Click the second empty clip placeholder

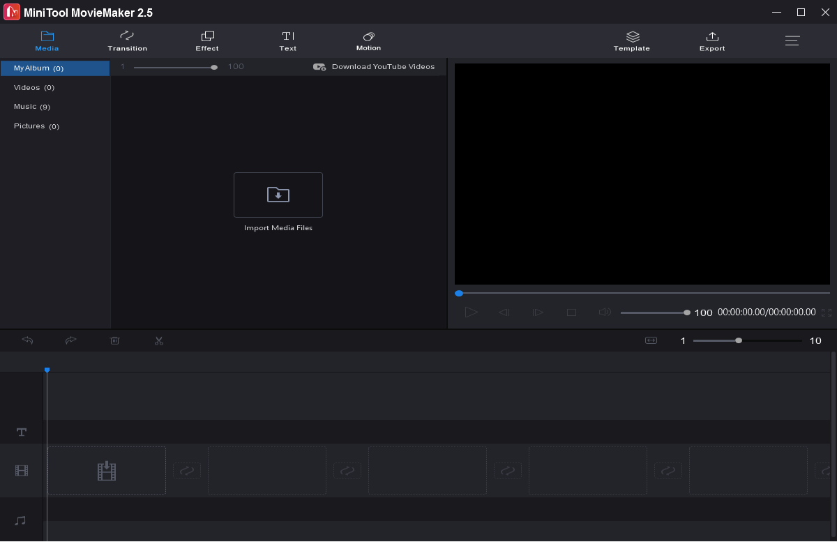point(267,471)
